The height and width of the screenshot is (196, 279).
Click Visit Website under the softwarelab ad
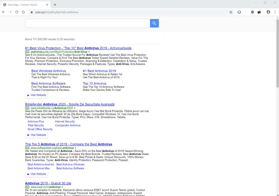click(x=37, y=174)
